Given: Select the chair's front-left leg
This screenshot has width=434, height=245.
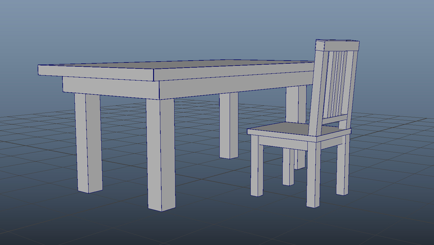Looking at the screenshot, I should click(x=257, y=166).
